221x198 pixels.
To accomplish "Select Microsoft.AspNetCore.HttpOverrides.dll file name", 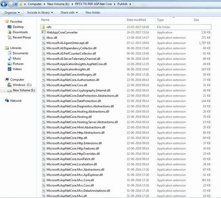I will tap(73, 154).
